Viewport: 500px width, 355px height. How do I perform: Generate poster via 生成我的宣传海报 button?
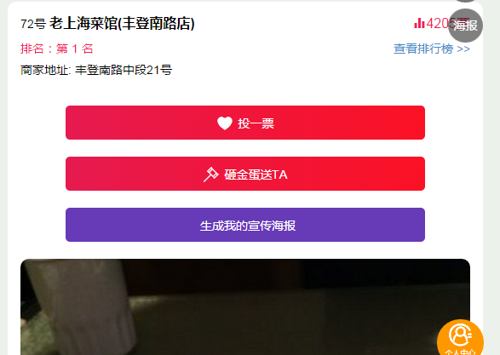point(245,225)
